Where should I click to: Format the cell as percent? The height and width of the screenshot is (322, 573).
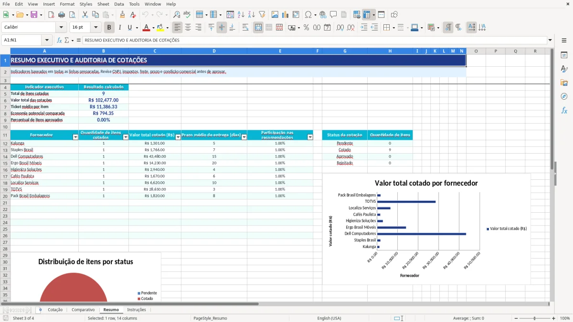[x=307, y=28]
